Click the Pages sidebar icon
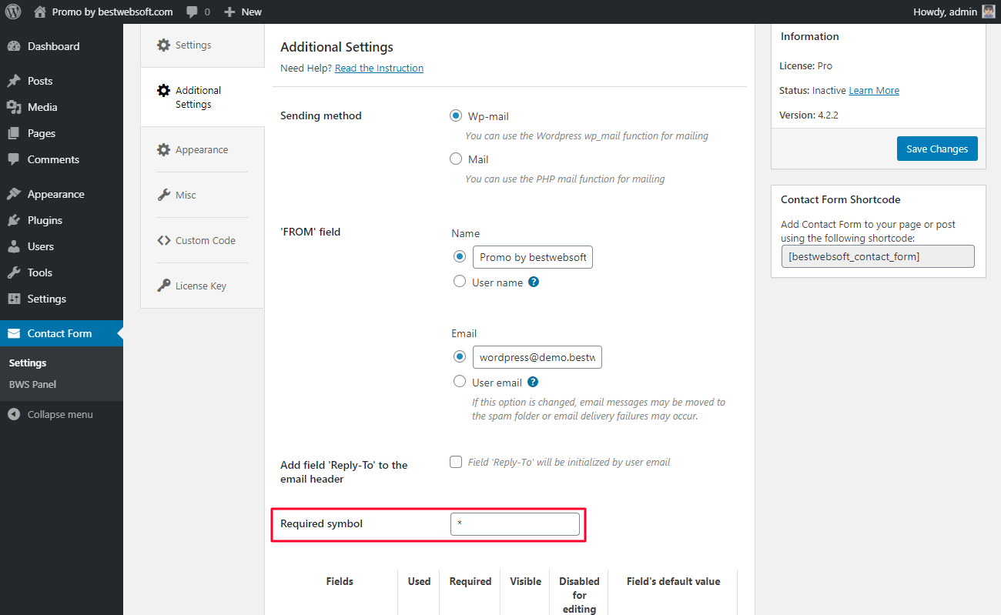This screenshot has width=1001, height=615. (14, 133)
